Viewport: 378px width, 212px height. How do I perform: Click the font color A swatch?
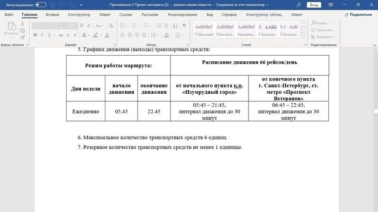point(107,35)
